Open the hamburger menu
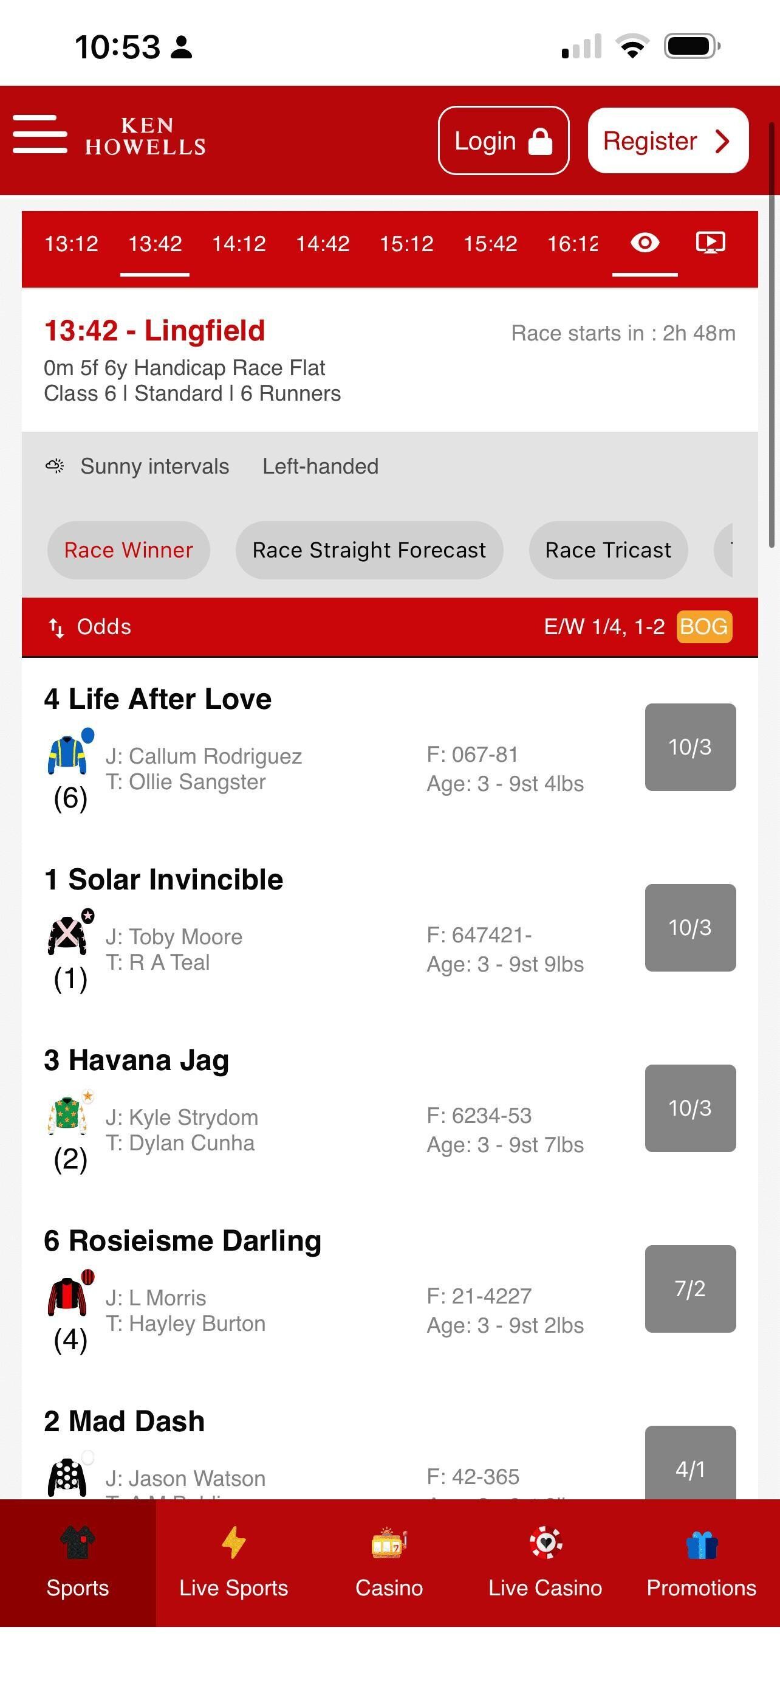Viewport: 780px width, 1689px height. (40, 134)
